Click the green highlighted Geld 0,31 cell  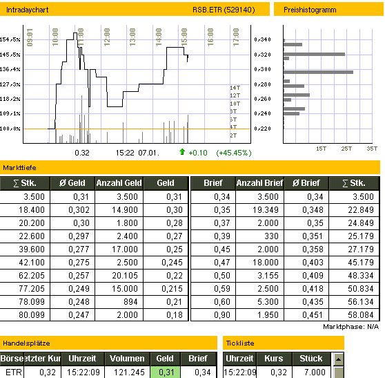coord(165,372)
